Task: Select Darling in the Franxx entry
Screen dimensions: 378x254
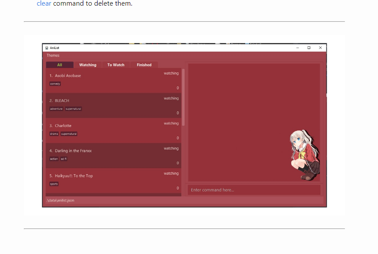Action: click(113, 156)
